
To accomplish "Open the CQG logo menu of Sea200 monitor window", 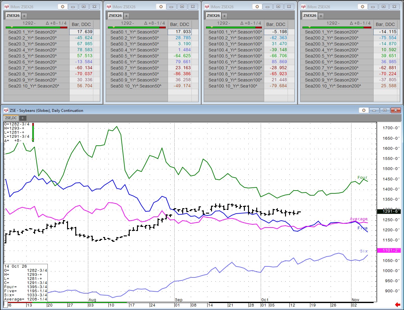I will click(303, 7).
